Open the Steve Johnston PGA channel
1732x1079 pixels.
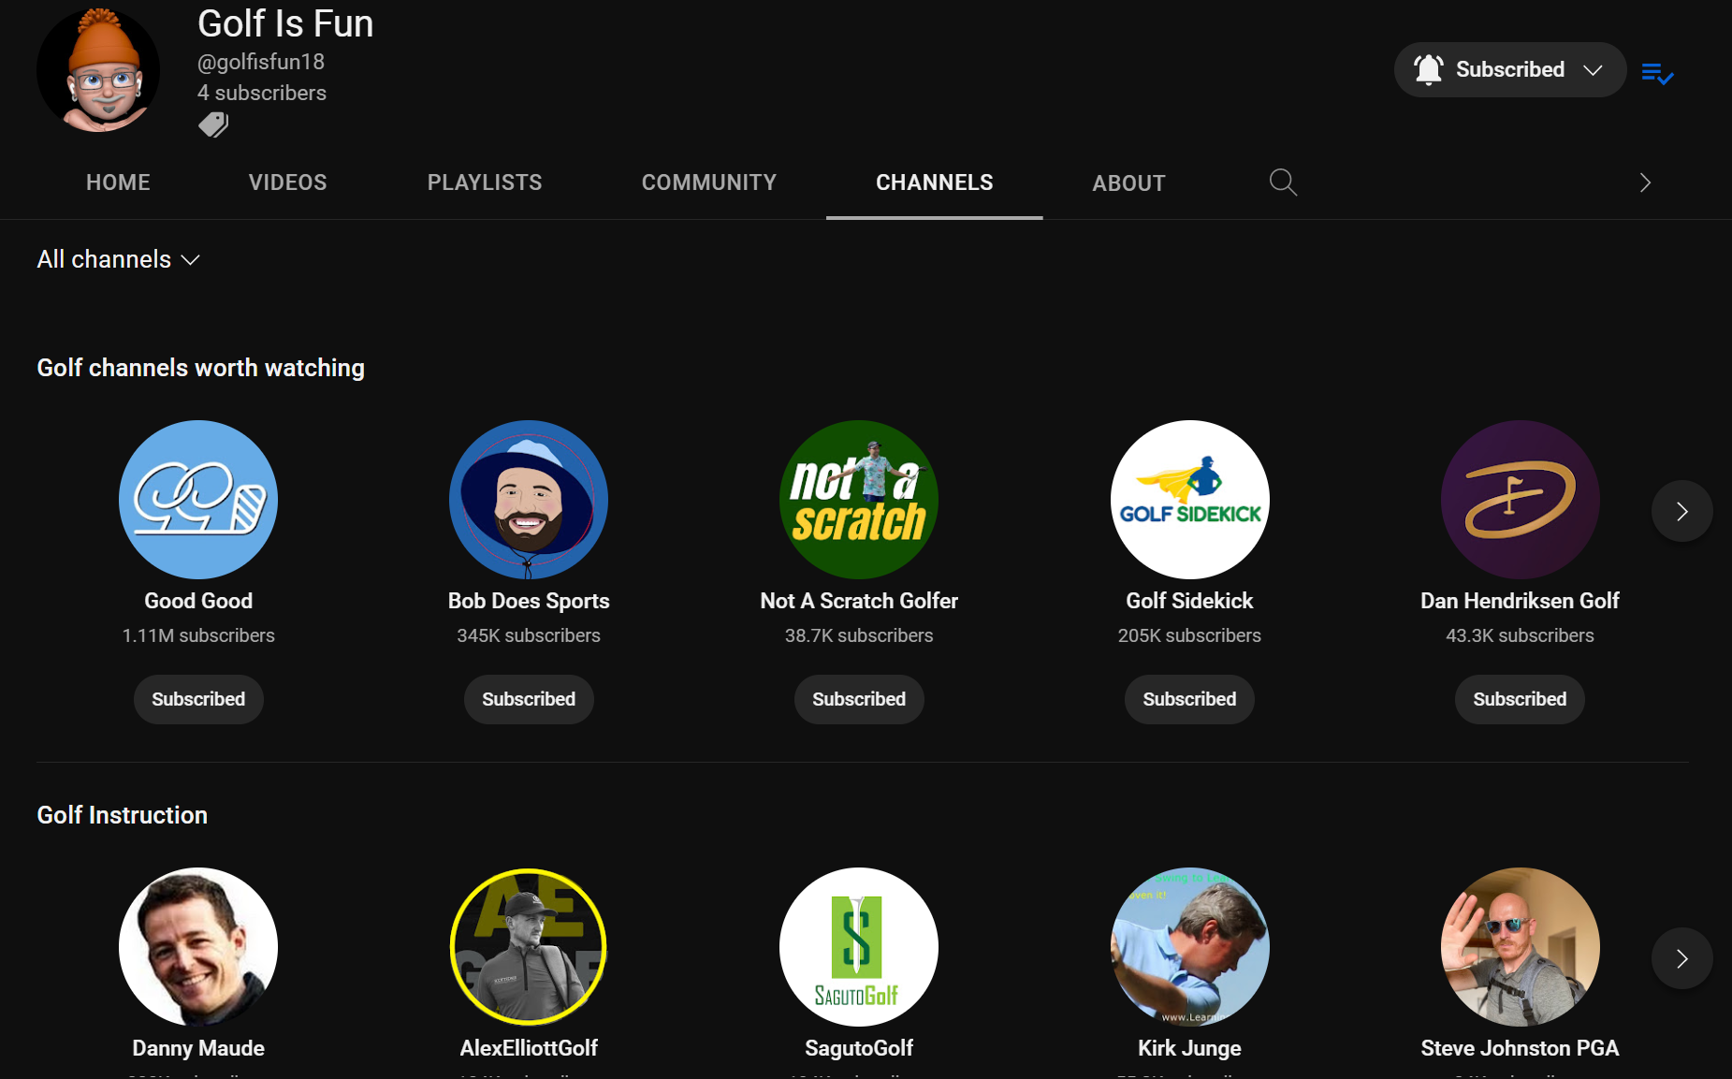[x=1520, y=1047]
